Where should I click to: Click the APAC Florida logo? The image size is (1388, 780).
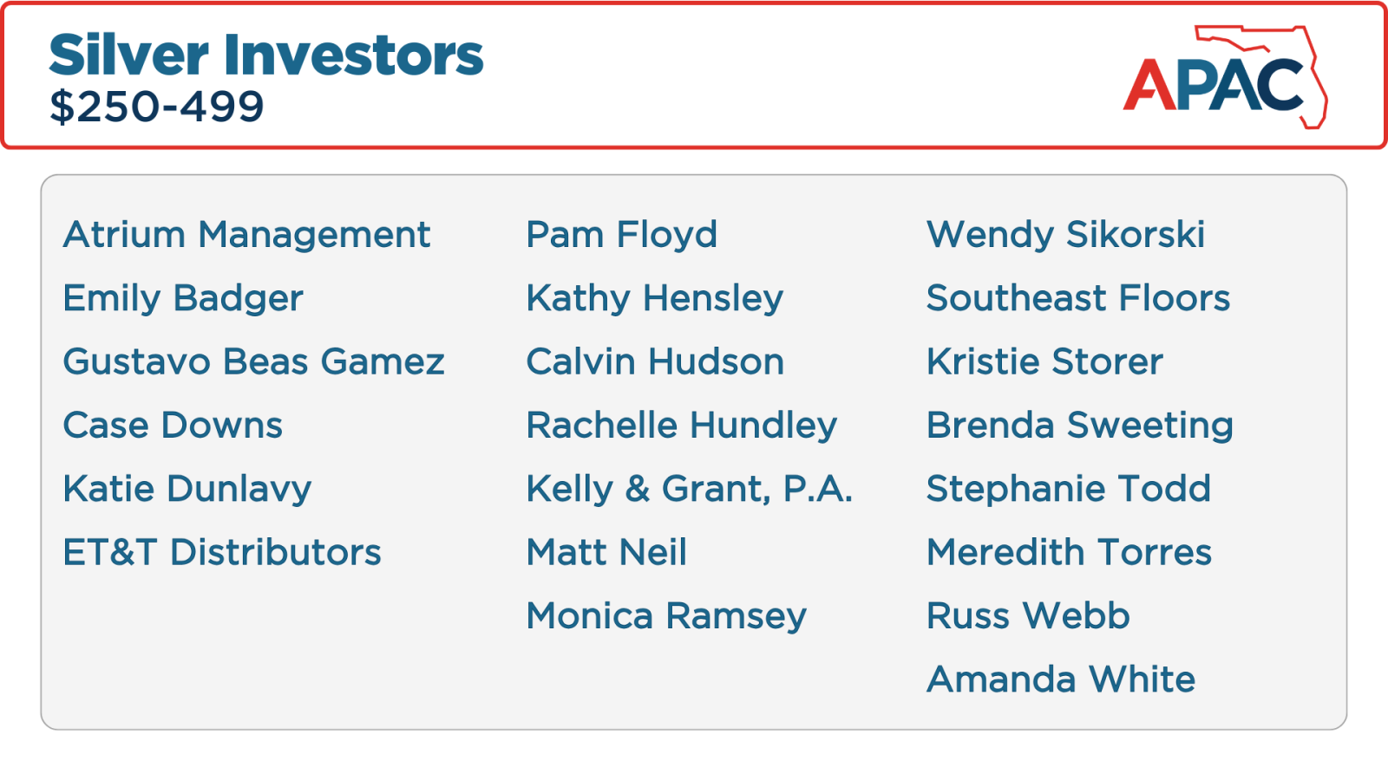coord(1225,77)
